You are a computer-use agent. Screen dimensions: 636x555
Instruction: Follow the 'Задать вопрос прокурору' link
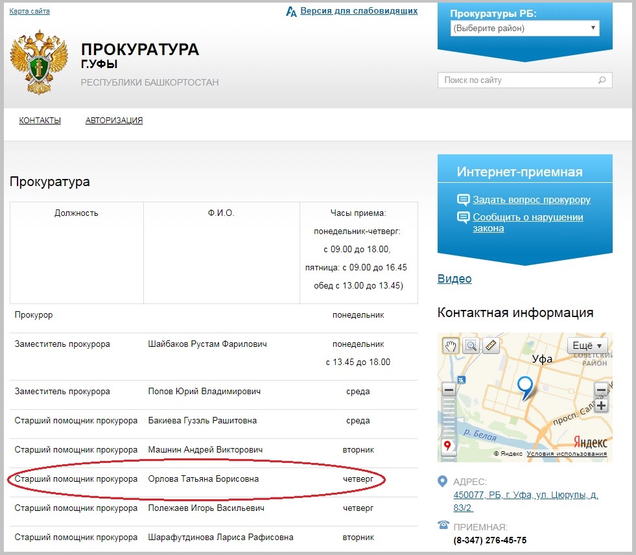pos(532,200)
